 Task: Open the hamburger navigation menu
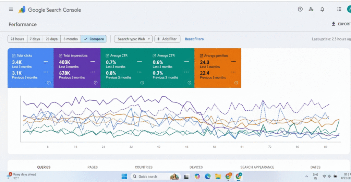[11, 9]
